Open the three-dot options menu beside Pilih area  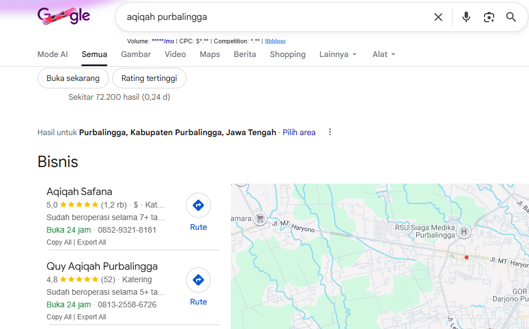[x=329, y=132]
